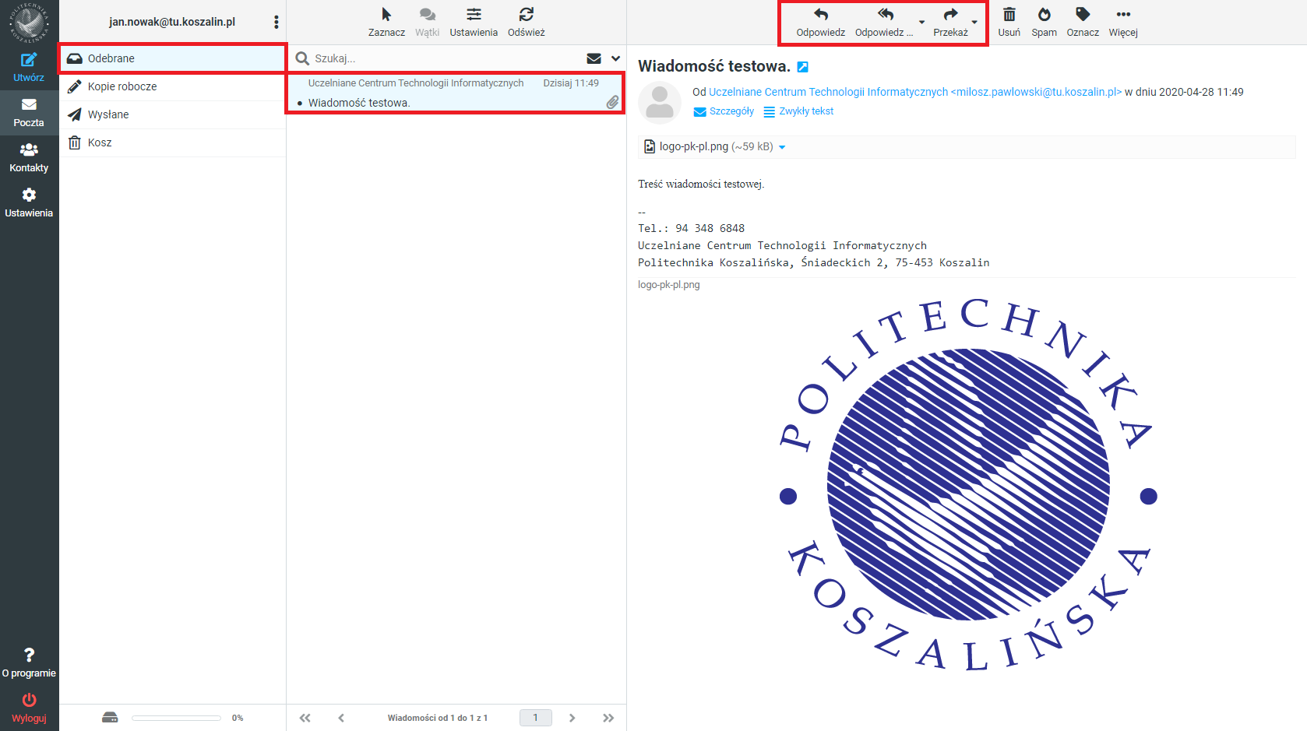Open the Wysłane sent folder

click(173, 114)
